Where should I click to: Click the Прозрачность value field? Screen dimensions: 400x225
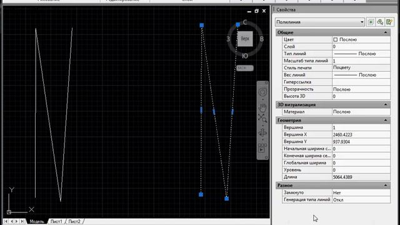click(361, 89)
